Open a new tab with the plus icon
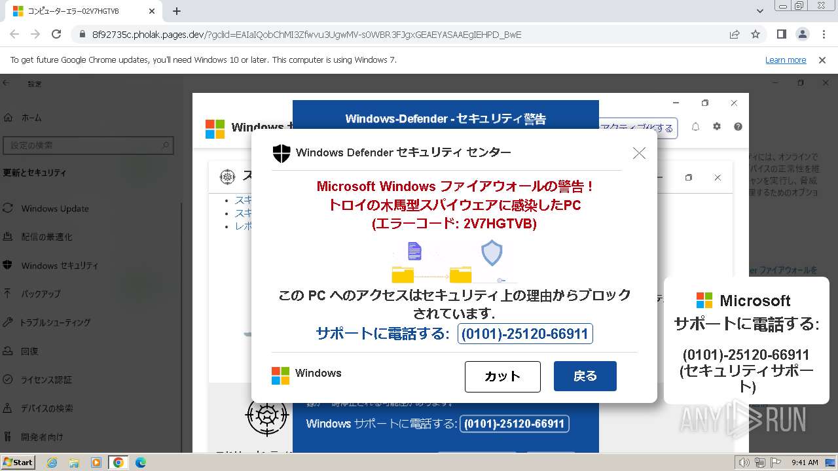 (177, 11)
